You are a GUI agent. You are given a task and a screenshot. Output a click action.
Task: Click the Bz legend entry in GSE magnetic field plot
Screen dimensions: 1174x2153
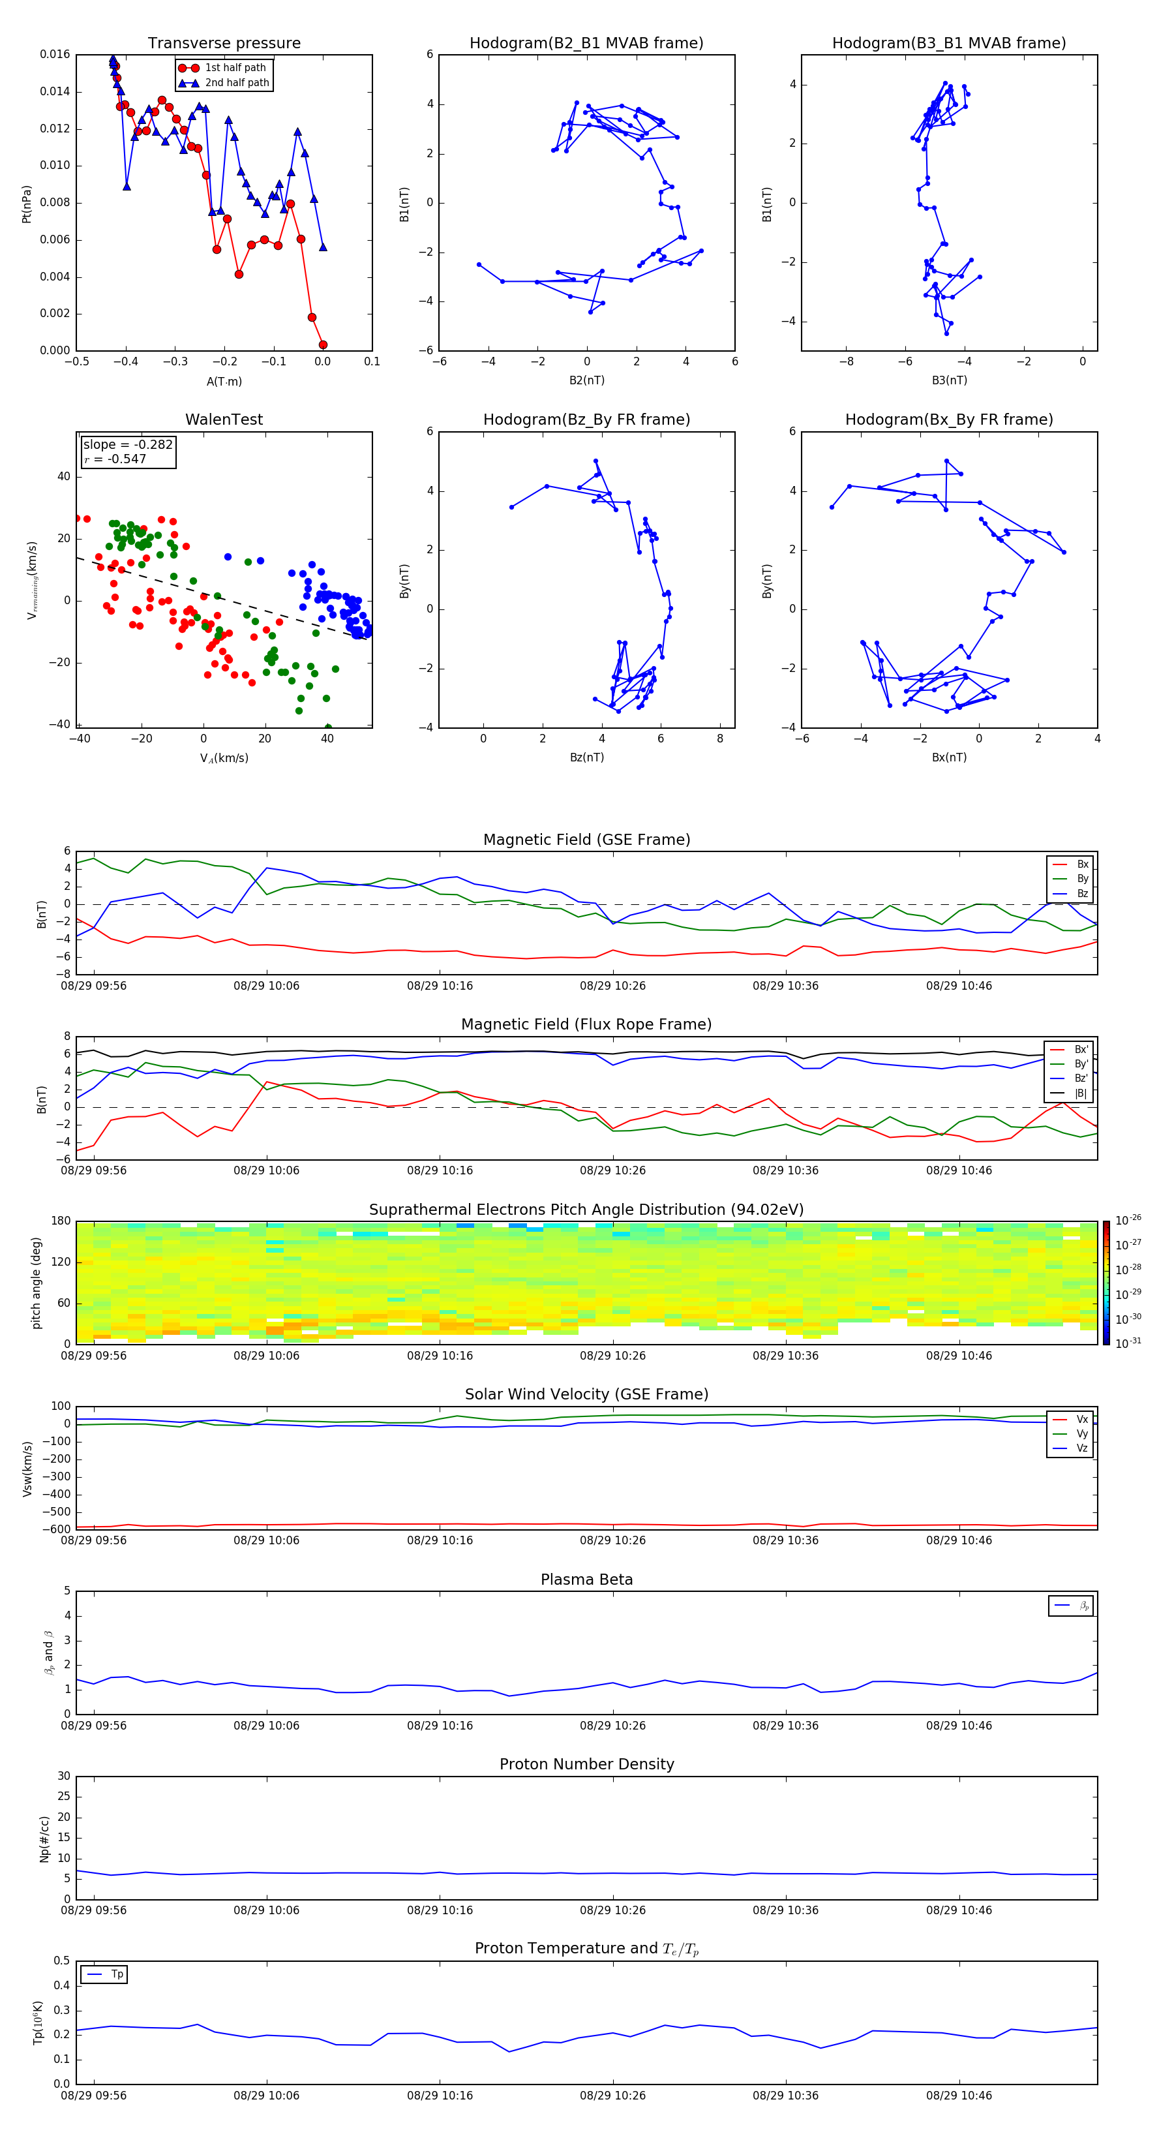[1070, 893]
